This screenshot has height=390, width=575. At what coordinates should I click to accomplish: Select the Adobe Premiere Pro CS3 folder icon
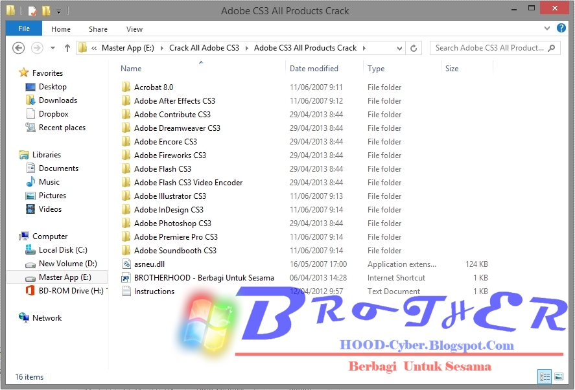click(x=126, y=236)
